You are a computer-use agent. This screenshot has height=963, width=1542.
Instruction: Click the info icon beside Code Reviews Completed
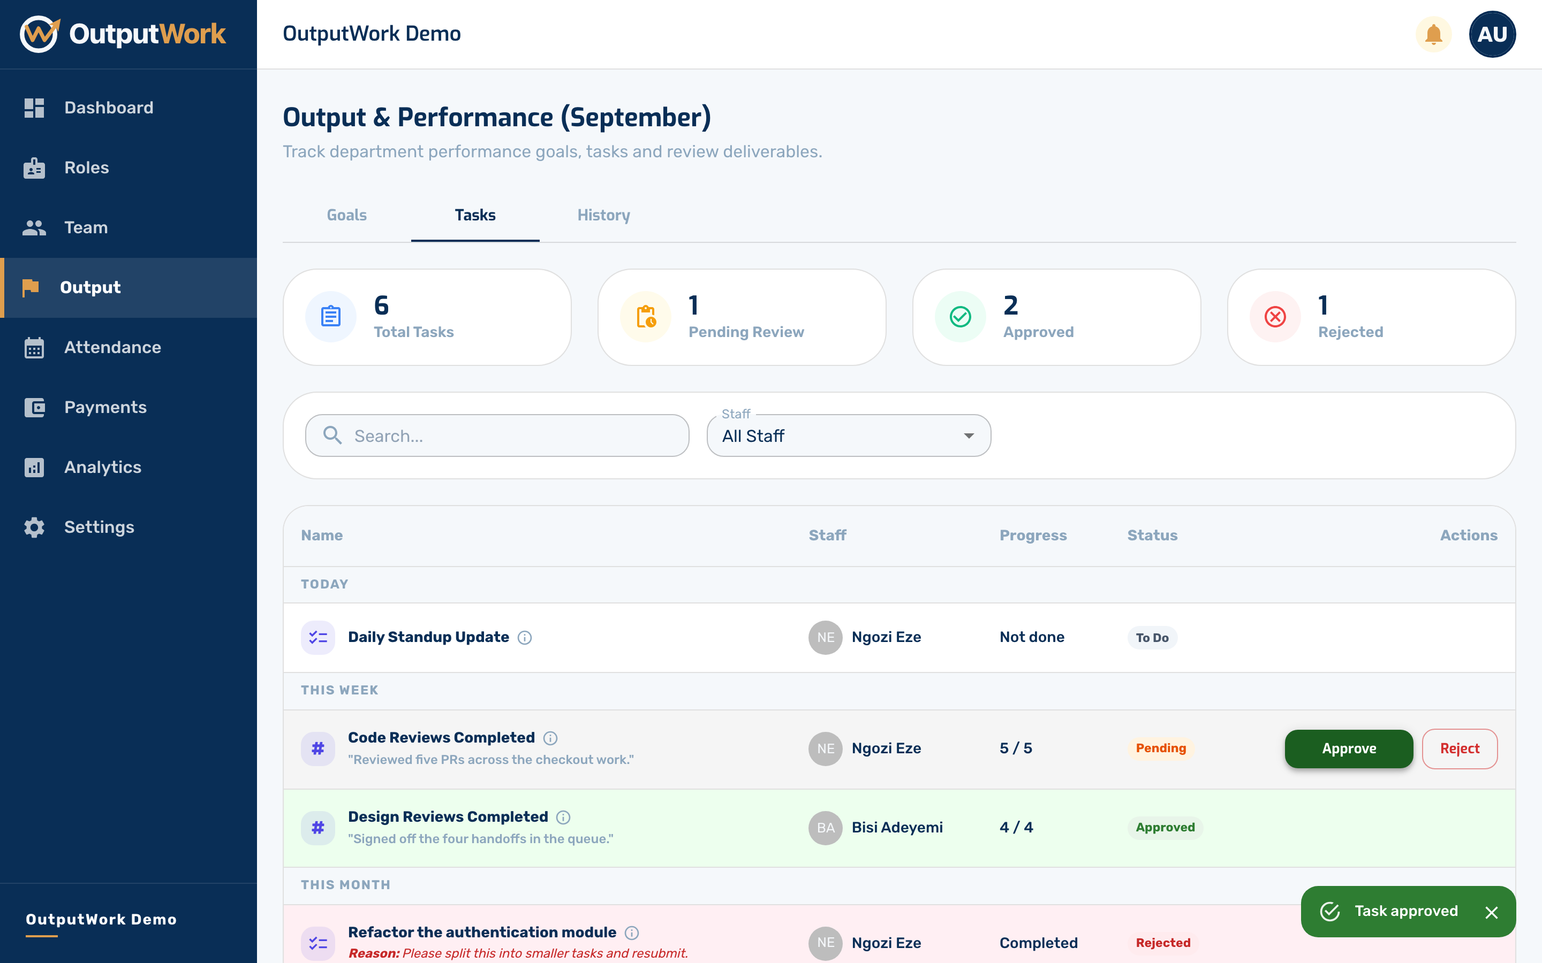(550, 738)
